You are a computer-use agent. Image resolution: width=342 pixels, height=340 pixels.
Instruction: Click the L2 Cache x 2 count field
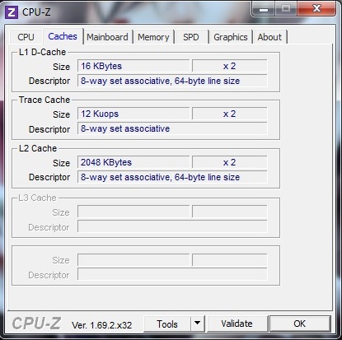[x=230, y=162]
